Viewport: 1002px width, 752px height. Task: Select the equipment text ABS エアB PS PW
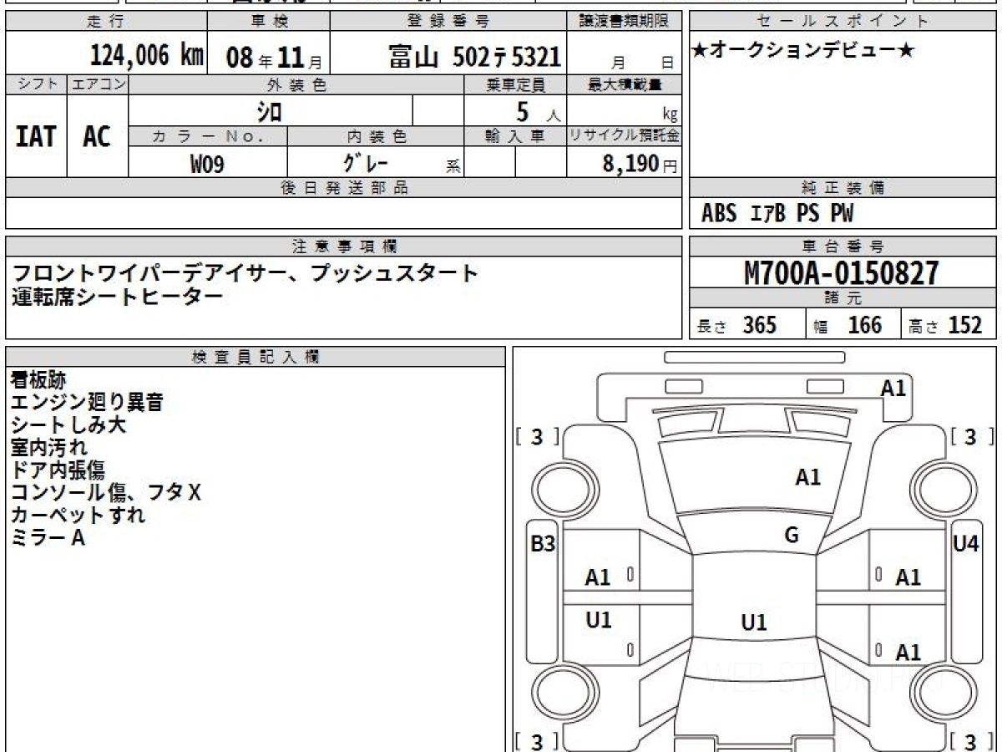point(777,214)
